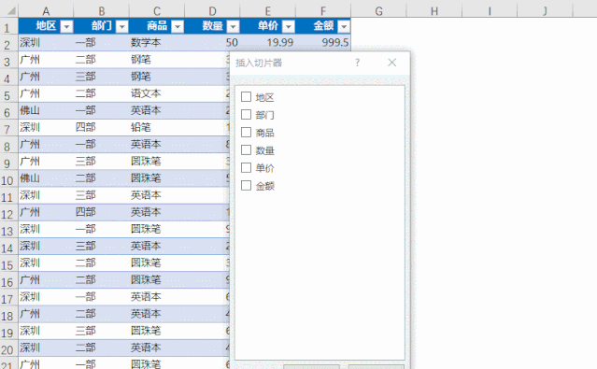
Task: Select column E header
Action: pyautogui.click(x=267, y=11)
